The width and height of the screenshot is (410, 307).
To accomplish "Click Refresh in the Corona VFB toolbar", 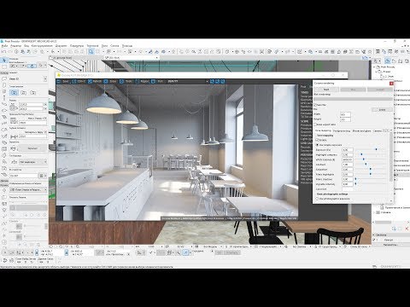I will click(x=95, y=81).
